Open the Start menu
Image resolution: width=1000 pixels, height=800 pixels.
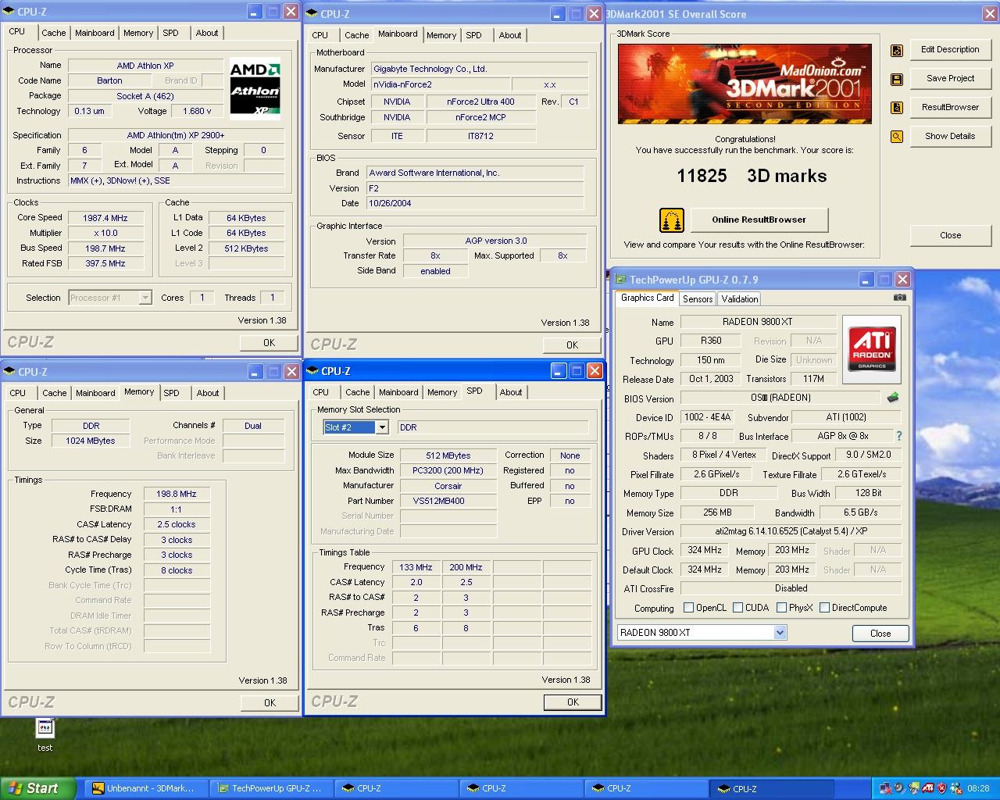[x=37, y=788]
